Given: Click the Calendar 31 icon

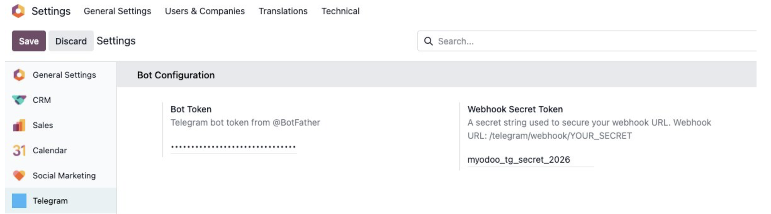Looking at the screenshot, I should (x=19, y=150).
